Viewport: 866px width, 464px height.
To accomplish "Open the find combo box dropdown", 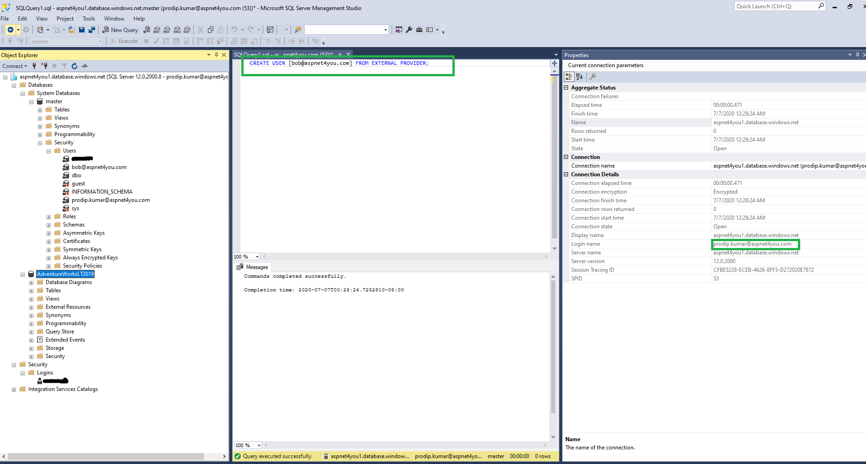I will pos(386,30).
